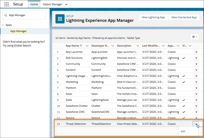
Task: Click the Bolt Solutions app name cell
Action: click(74, 58)
